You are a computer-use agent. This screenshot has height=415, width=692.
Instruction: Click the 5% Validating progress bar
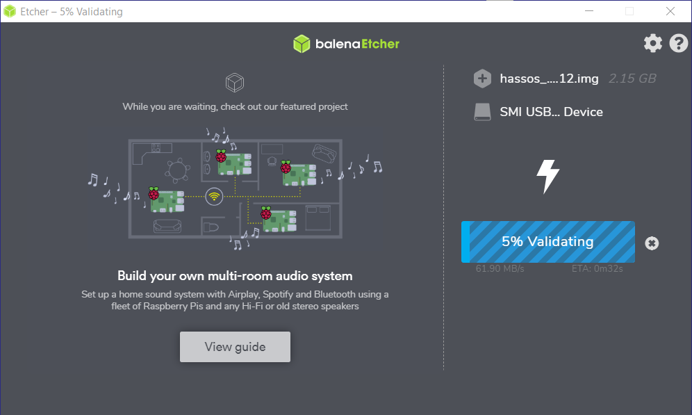(548, 242)
